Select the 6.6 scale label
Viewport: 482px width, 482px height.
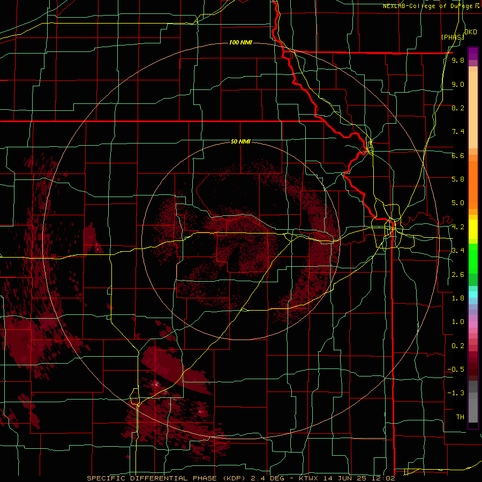[x=458, y=155]
